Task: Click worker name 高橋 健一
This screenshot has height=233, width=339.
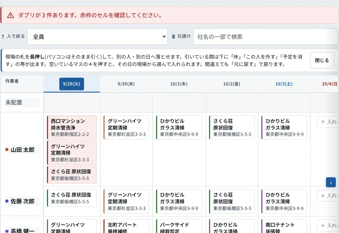Action: (x=23, y=231)
